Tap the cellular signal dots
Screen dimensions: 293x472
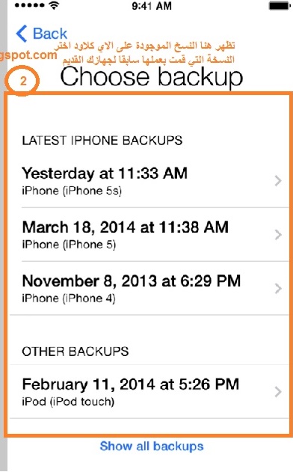30,5
